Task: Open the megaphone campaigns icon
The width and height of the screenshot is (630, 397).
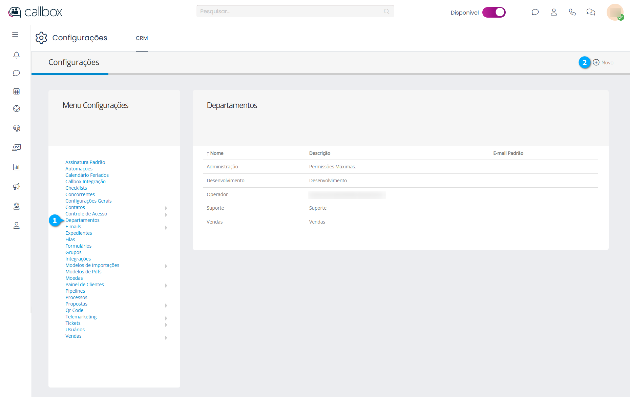Action: point(16,187)
